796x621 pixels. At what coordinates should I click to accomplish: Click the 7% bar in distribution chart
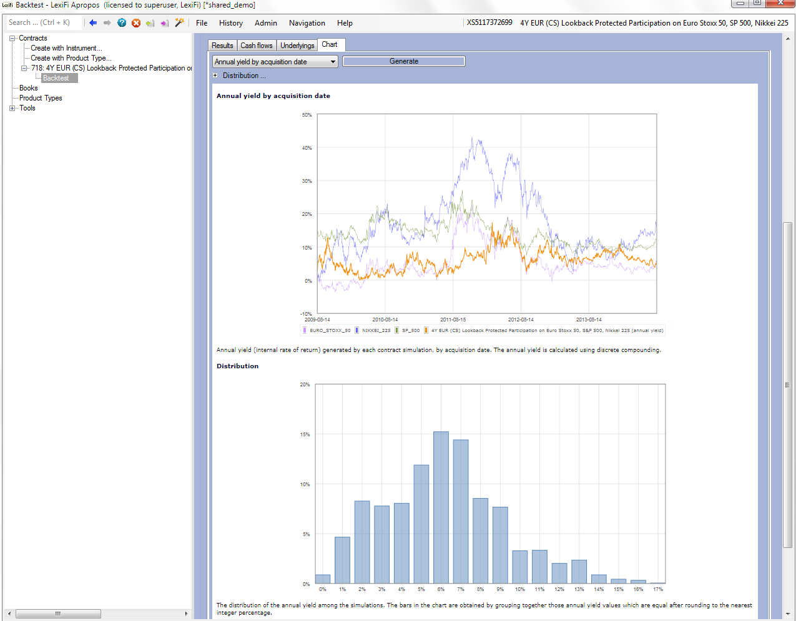click(x=461, y=512)
